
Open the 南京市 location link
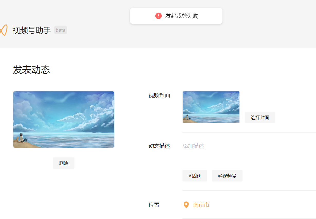click(x=201, y=205)
